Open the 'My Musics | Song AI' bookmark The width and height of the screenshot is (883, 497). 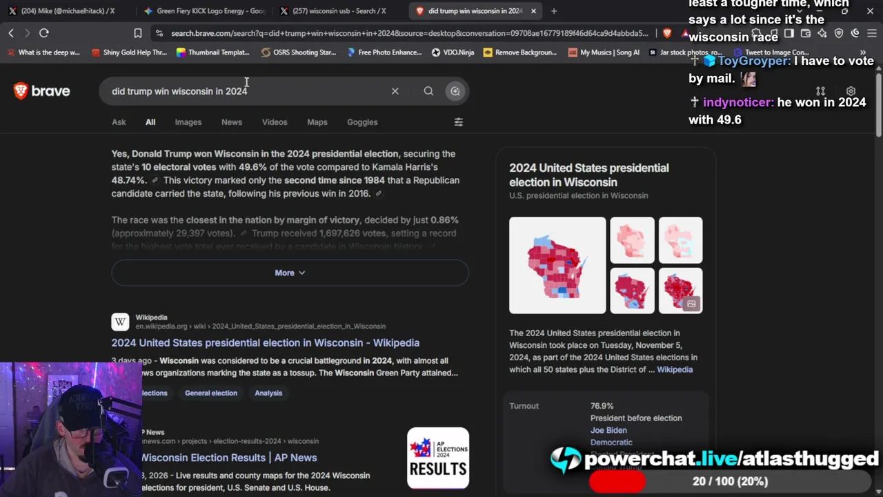point(603,52)
